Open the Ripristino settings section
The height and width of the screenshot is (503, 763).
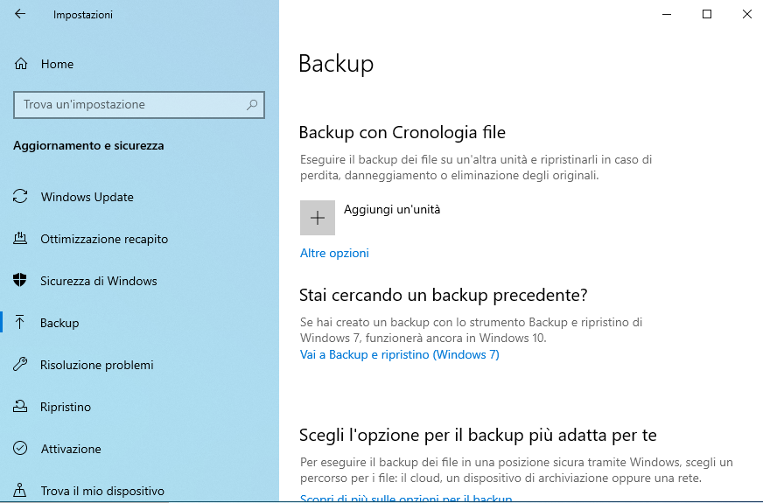click(x=66, y=407)
